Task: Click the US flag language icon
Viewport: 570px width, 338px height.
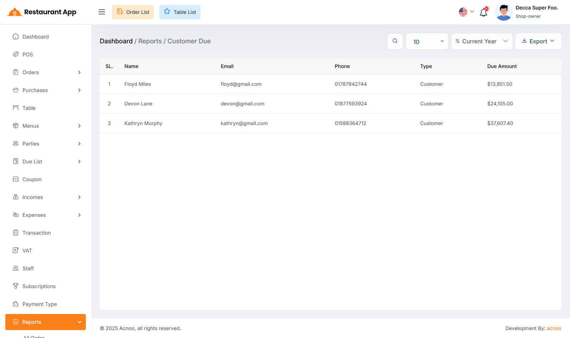Action: 463,12
